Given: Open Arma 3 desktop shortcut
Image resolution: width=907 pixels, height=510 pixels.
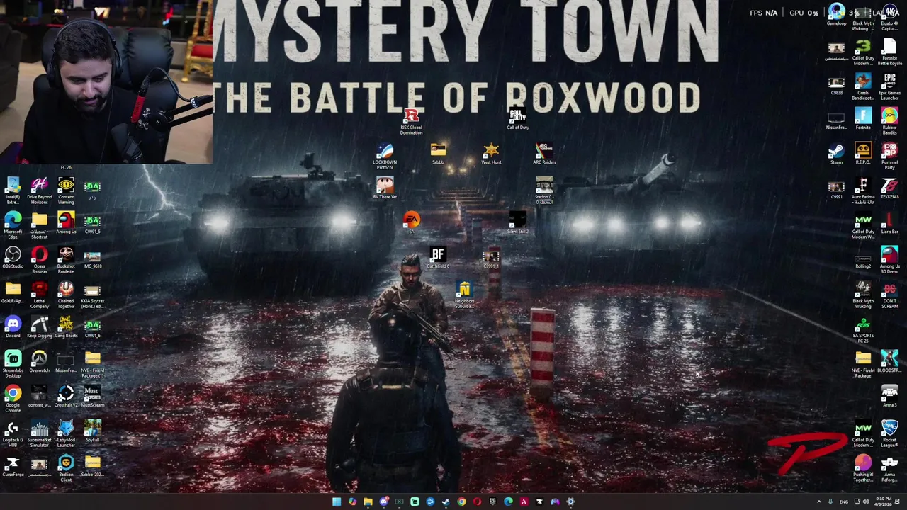Looking at the screenshot, I should [x=890, y=397].
